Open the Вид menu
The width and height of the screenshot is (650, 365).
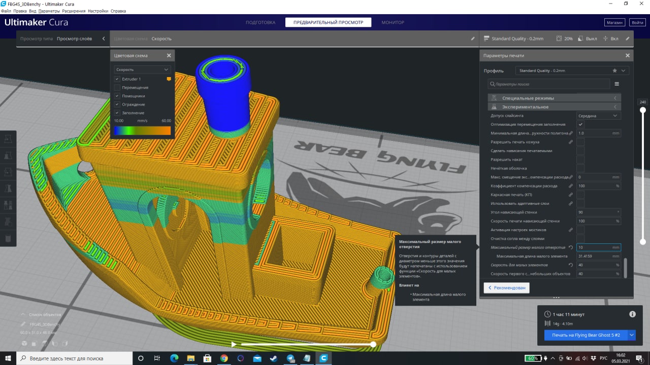click(x=32, y=11)
